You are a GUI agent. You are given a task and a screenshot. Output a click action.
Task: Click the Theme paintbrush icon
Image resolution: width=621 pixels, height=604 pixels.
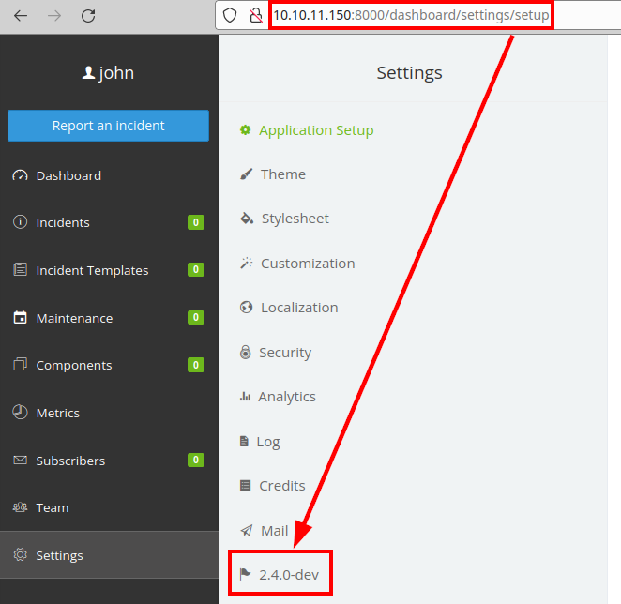(246, 174)
